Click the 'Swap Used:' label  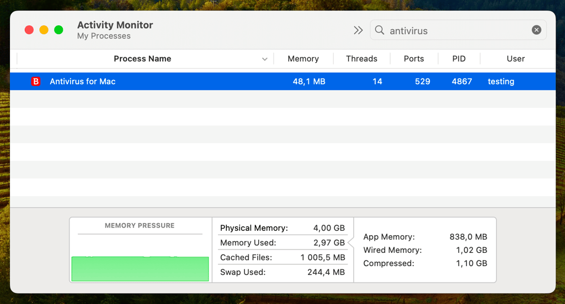[x=243, y=273]
